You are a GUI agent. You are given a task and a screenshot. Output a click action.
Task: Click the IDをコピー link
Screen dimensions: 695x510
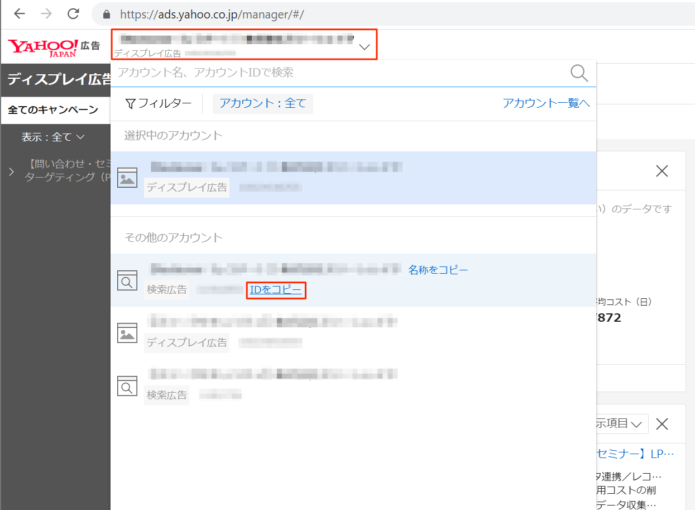pos(276,290)
